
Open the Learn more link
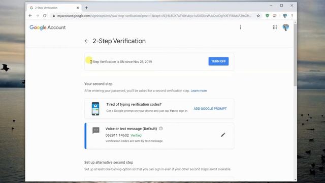(199, 90)
